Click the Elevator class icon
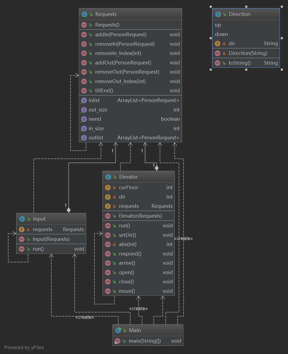 [108, 177]
